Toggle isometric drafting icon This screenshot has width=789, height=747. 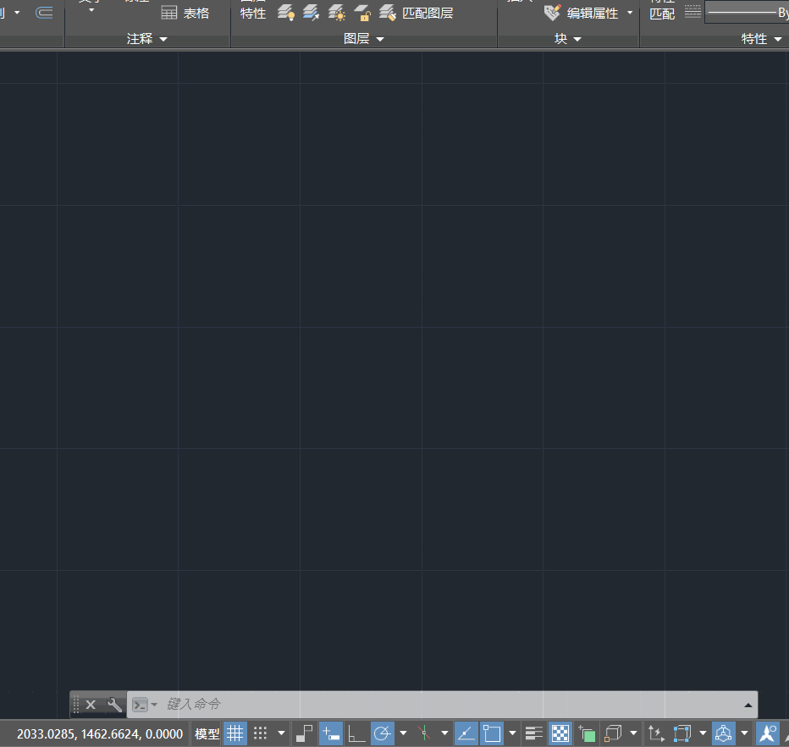coord(423,733)
